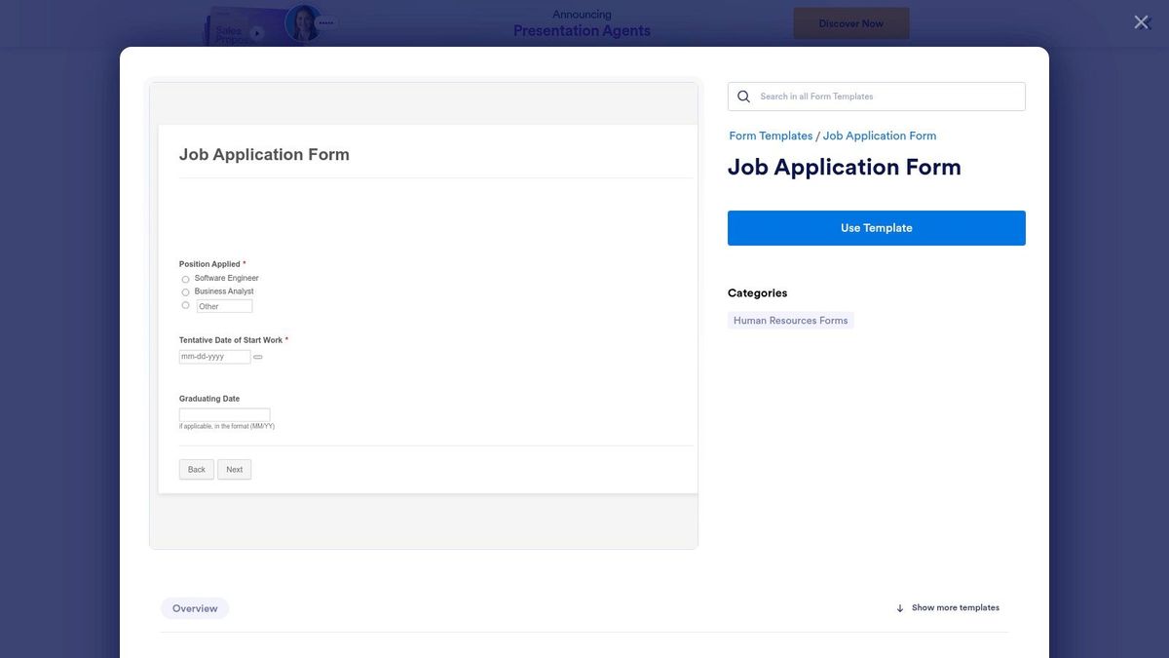Click the down arrow next to Show more templates

click(899, 607)
